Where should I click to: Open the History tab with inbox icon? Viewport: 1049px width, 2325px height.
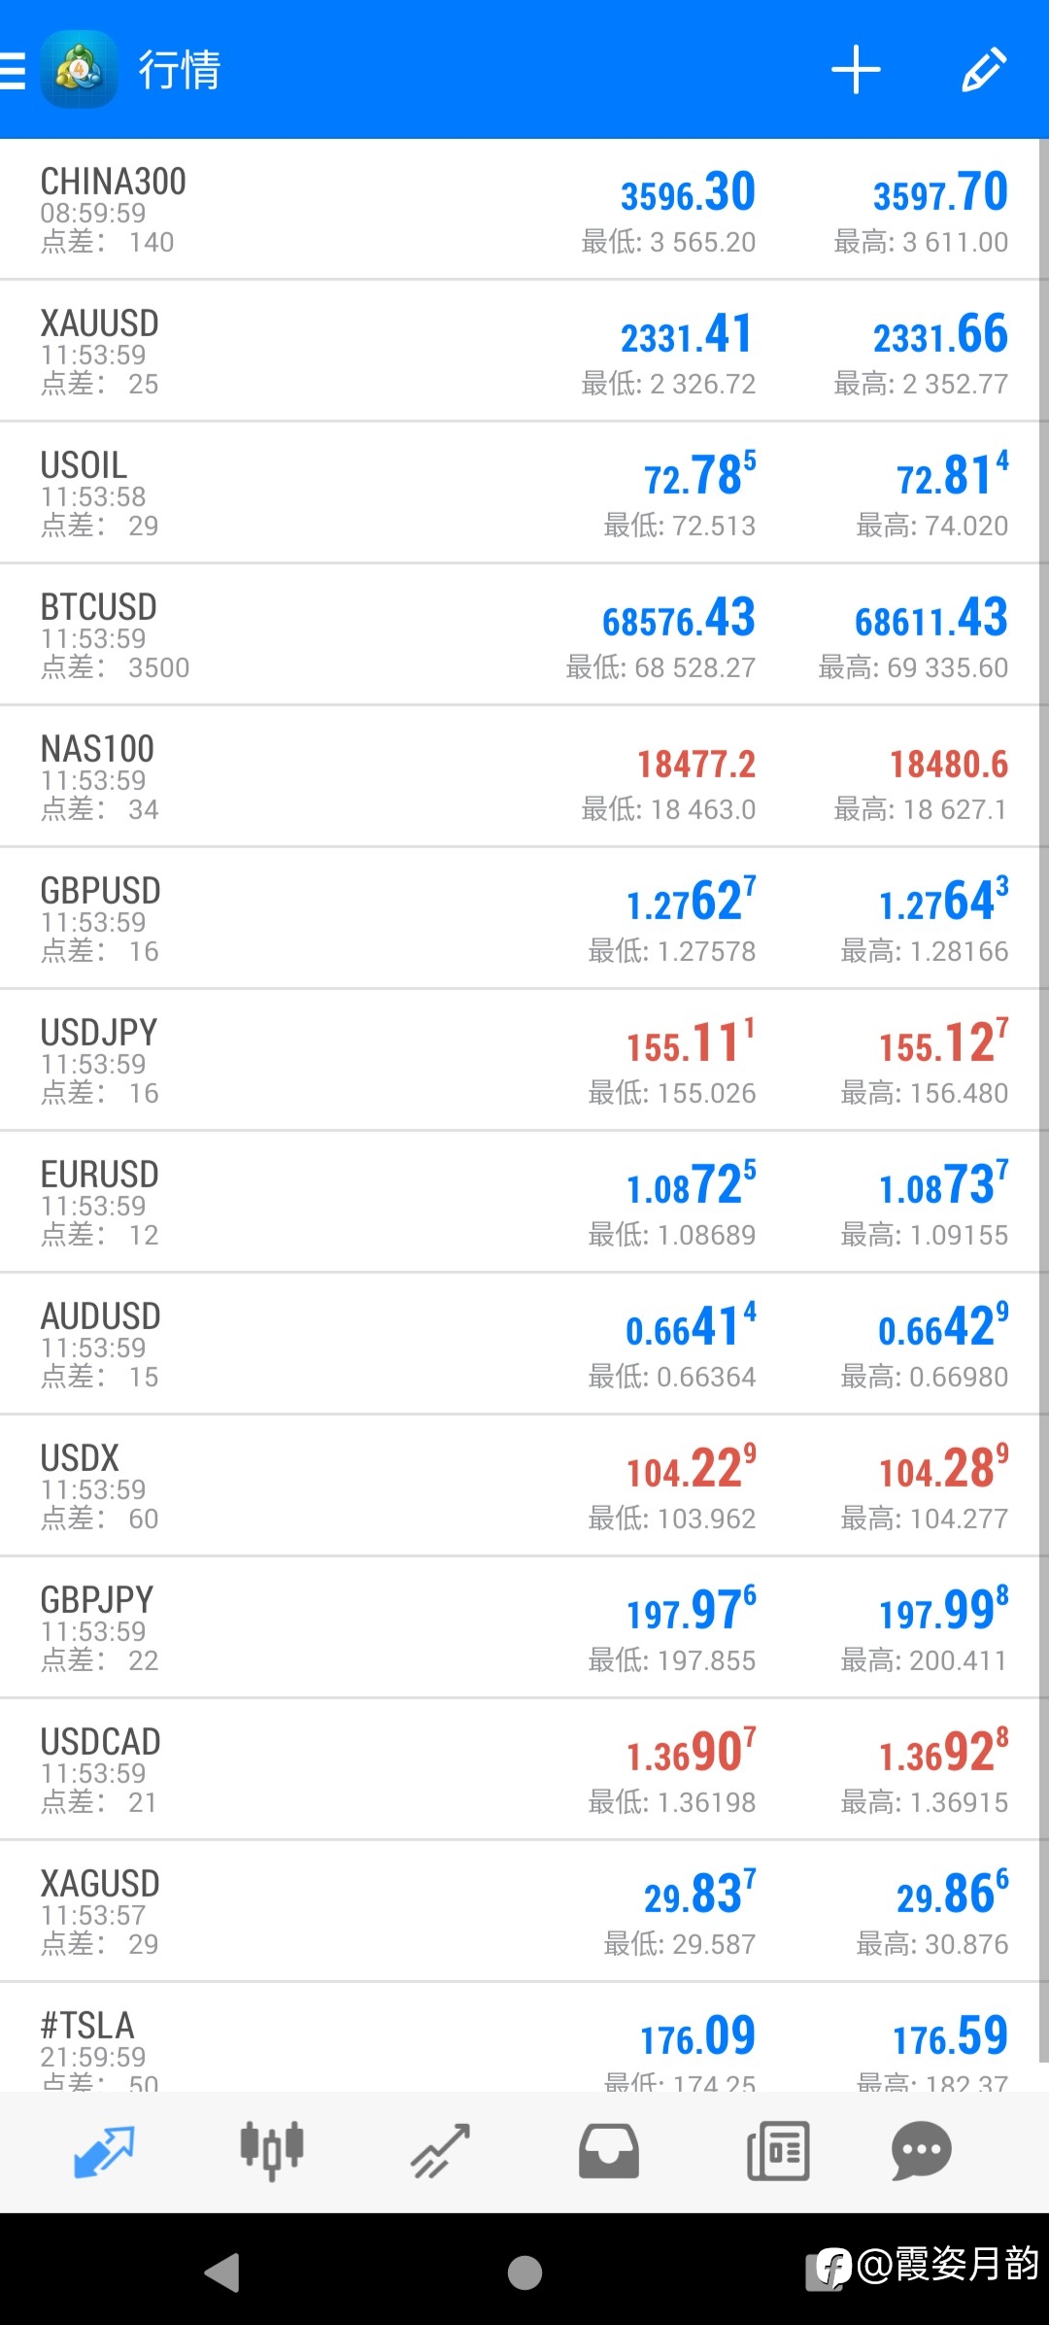tap(609, 2151)
